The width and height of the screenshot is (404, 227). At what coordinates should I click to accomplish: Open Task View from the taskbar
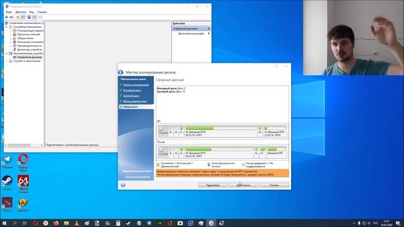point(25,223)
